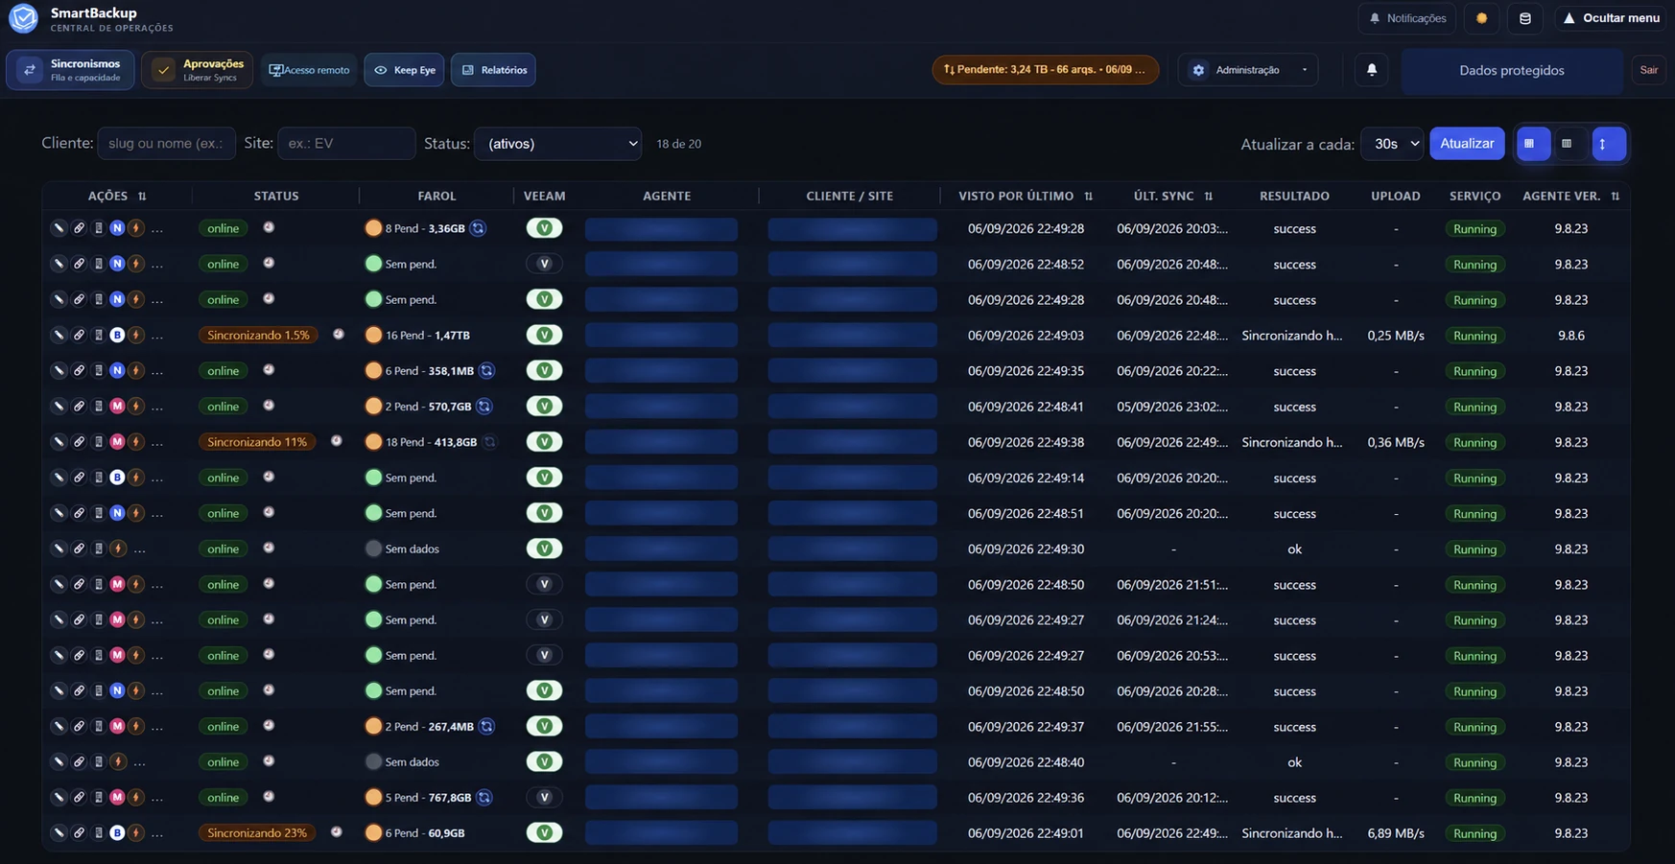Image resolution: width=1675 pixels, height=864 pixels.
Task: Click the Cliente filter input field
Action: (166, 143)
